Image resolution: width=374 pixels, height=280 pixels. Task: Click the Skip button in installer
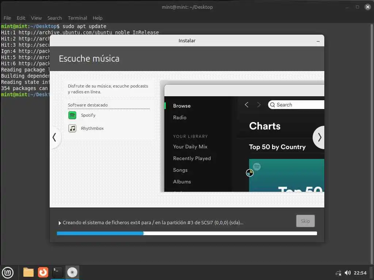pos(305,221)
